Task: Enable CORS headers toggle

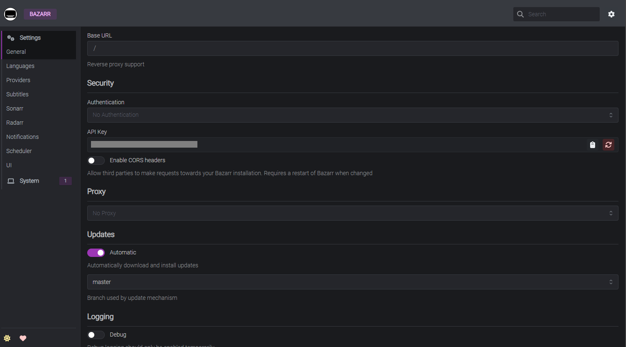Action: (x=96, y=161)
